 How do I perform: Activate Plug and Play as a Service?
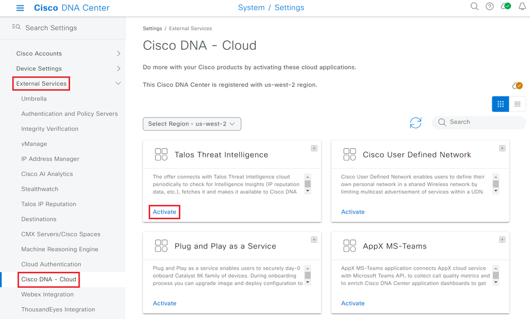point(164,303)
